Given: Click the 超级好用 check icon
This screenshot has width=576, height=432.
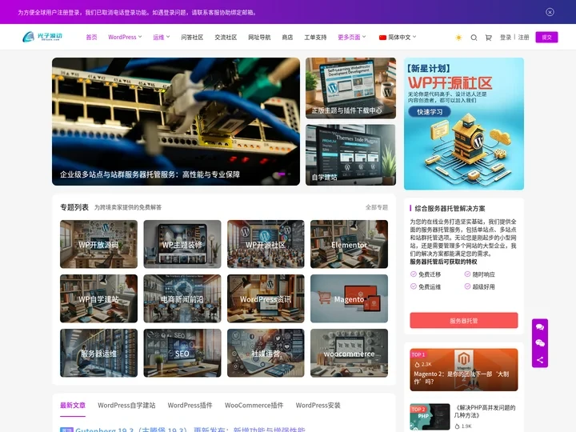Looking at the screenshot, I should 467,286.
